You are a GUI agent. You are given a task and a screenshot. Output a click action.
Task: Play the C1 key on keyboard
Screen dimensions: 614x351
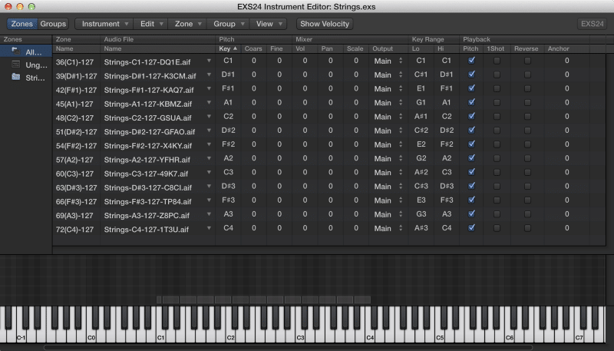click(160, 335)
